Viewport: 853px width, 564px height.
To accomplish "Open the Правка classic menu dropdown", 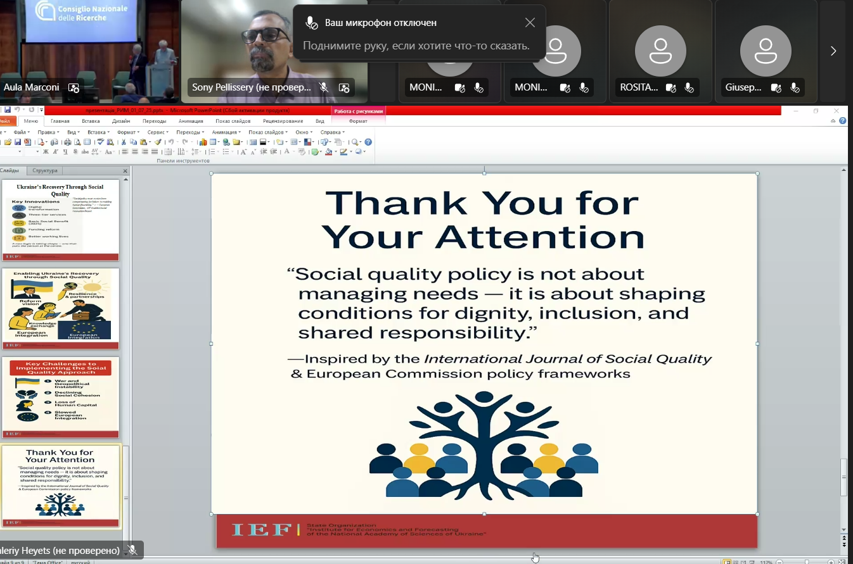I will pos(48,132).
